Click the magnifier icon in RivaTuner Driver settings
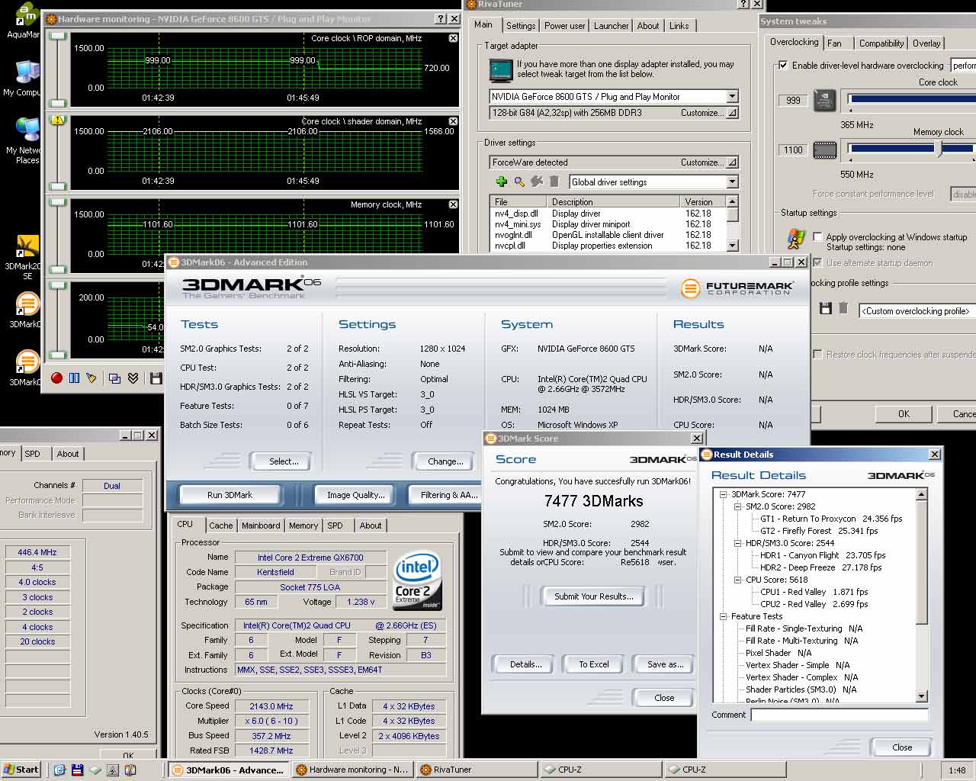The image size is (976, 781). pos(519,182)
